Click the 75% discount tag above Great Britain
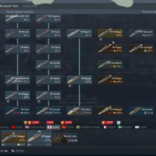The width and height of the screenshot is (156, 156). tap(35, 122)
